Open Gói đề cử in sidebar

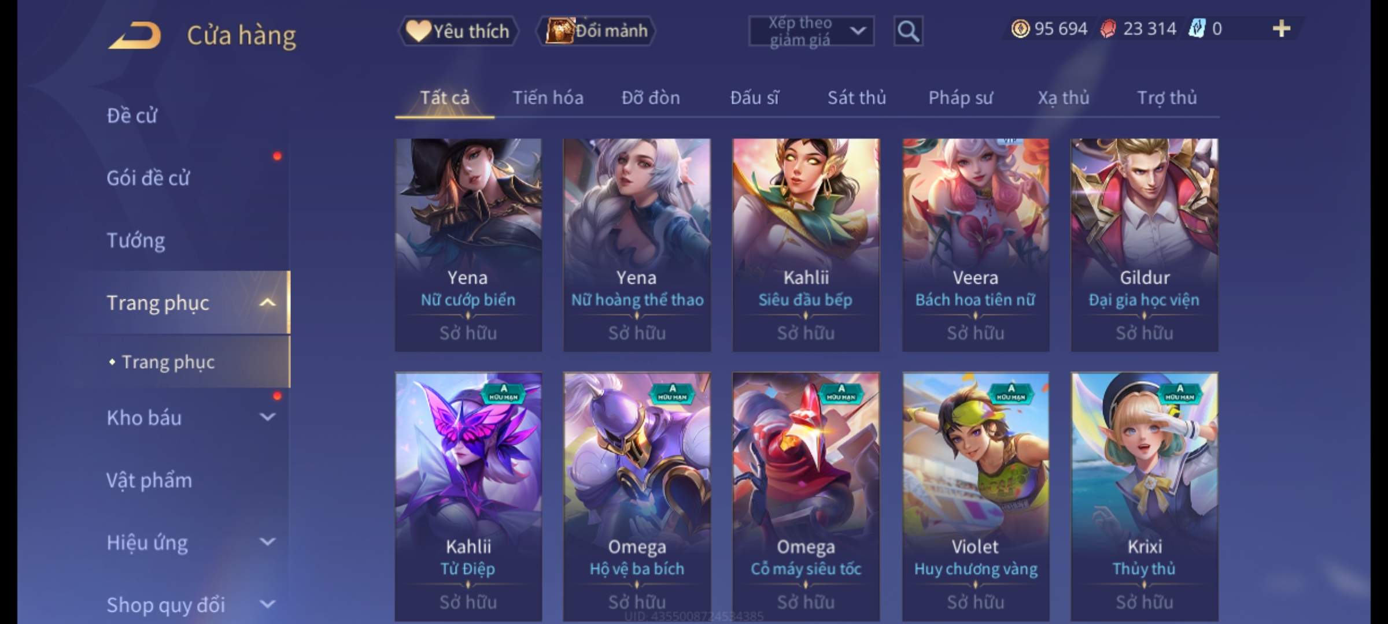tap(148, 178)
